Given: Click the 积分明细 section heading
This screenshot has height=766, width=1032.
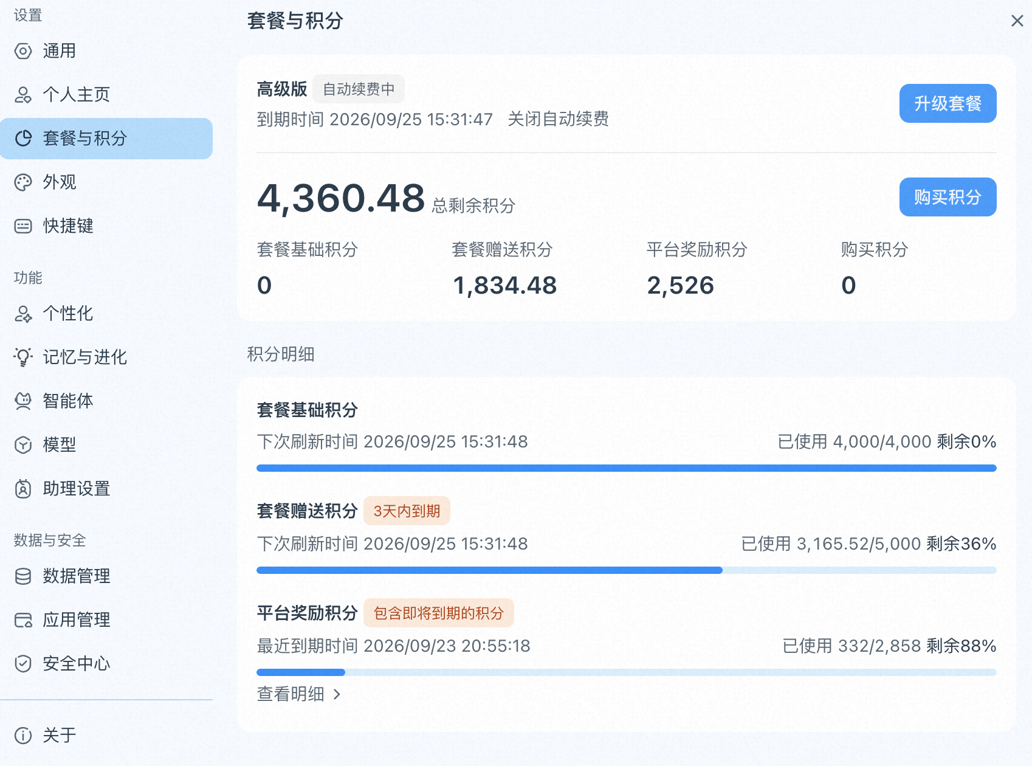Looking at the screenshot, I should pos(281,354).
